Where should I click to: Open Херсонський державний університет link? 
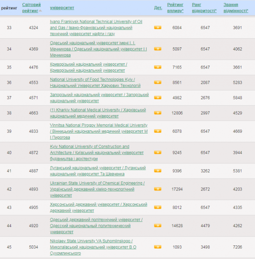99,207
